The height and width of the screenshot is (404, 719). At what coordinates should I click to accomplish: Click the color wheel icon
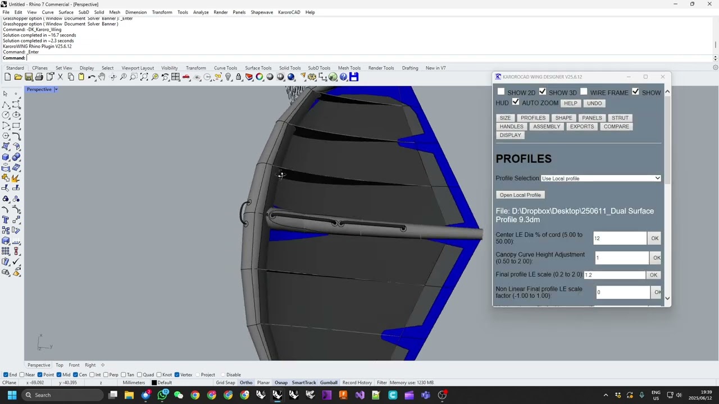click(x=260, y=77)
